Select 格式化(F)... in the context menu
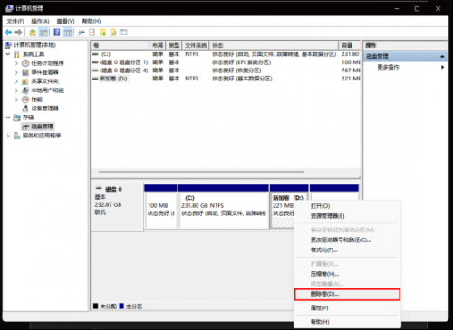453x330 pixels. click(x=347, y=250)
